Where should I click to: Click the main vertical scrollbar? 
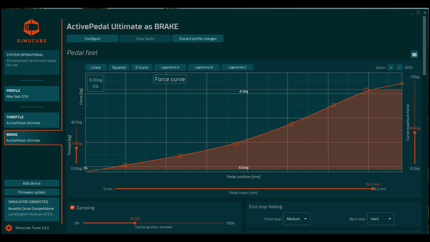424,46
